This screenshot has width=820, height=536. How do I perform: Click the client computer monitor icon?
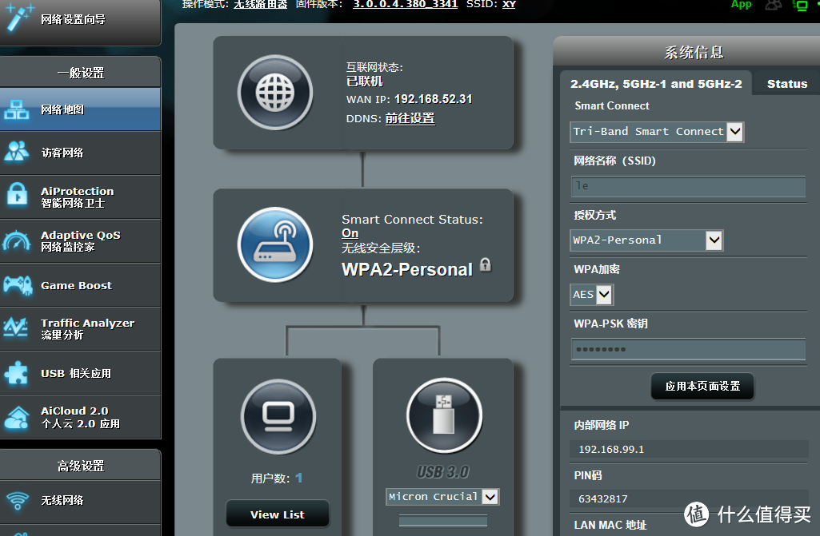click(x=278, y=417)
